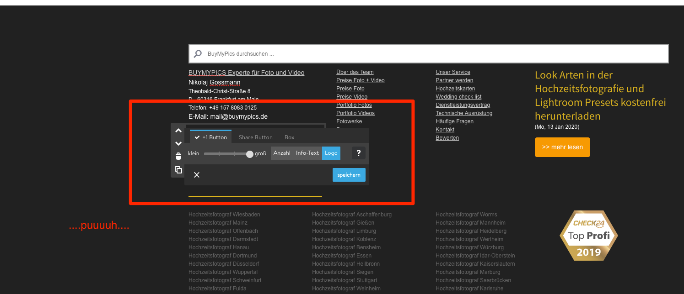Screen dimensions: 684x294
Task: Save changes with the speichern button
Action: pyautogui.click(x=349, y=175)
